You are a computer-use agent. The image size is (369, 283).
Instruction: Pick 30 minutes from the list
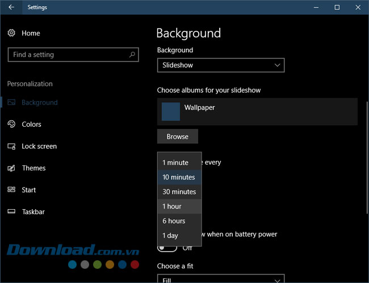click(179, 192)
